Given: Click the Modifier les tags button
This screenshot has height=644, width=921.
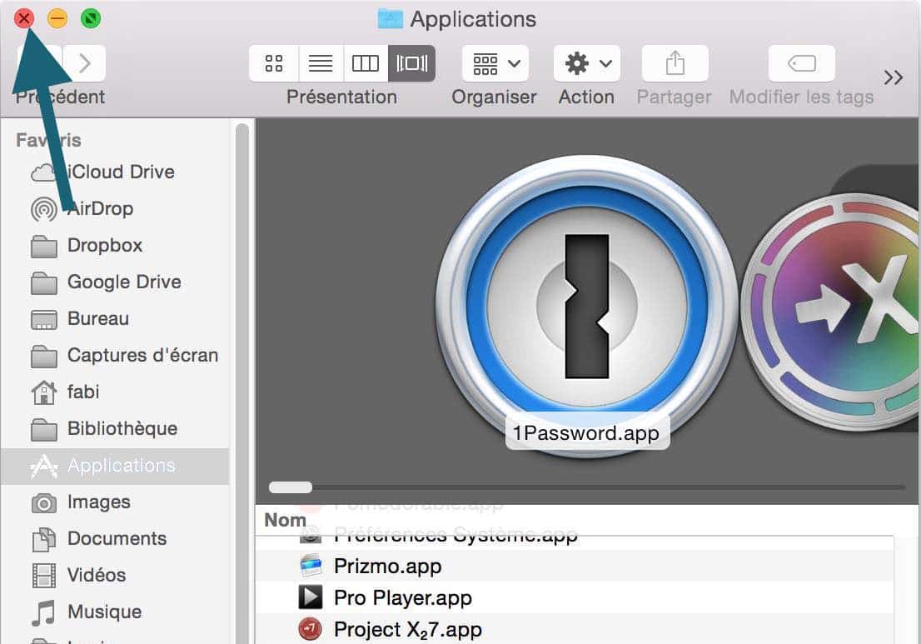Looking at the screenshot, I should click(802, 62).
